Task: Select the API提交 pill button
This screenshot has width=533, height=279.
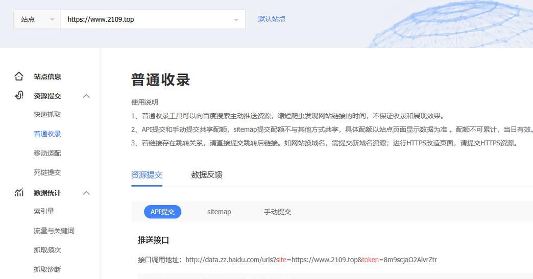Action: [x=162, y=212]
